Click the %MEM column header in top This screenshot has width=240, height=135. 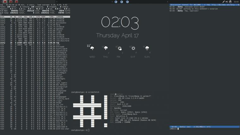coord(43,17)
